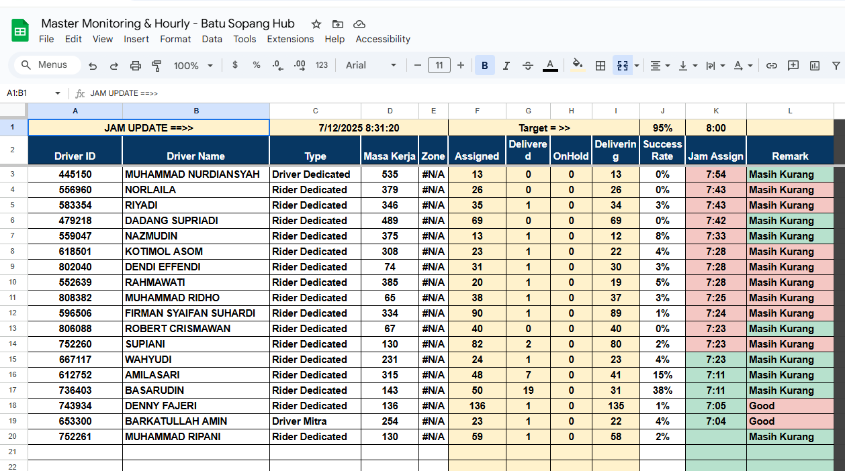
Task: Open the Data menu
Action: [212, 39]
